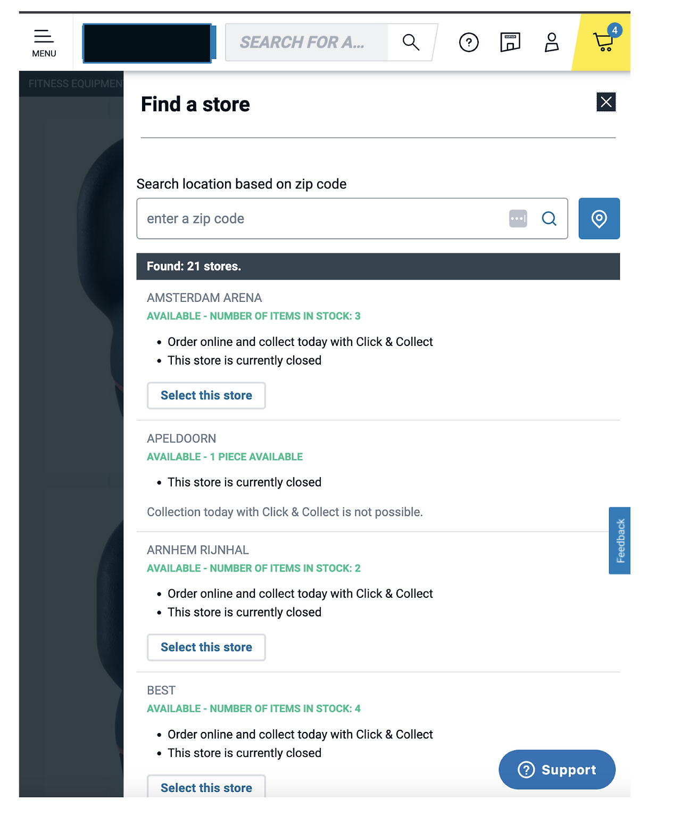Open the Feedback side tab
This screenshot has height=815, width=681.
click(619, 541)
